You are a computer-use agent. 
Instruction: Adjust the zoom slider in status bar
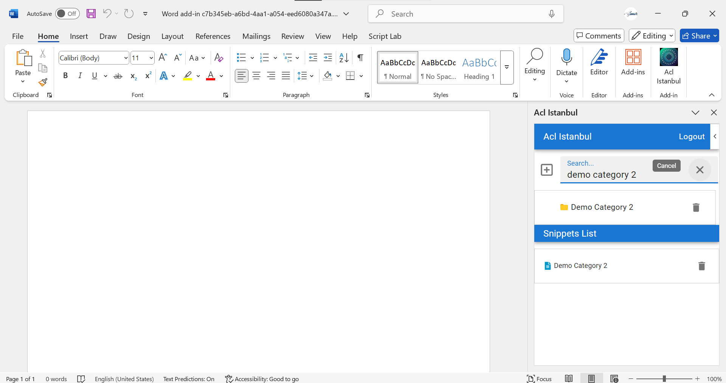click(x=664, y=378)
